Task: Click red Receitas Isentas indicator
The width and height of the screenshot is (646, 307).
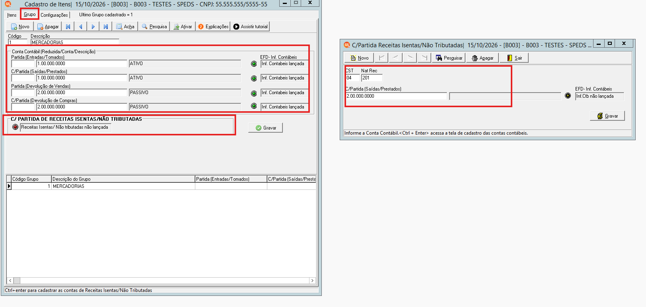Action: point(15,127)
